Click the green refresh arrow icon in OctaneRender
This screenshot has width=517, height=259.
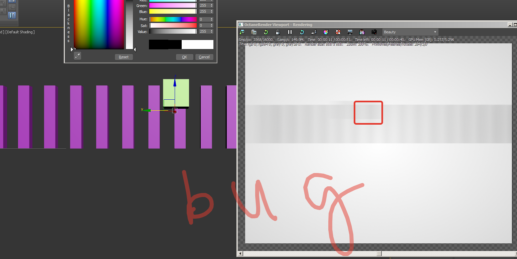(266, 32)
